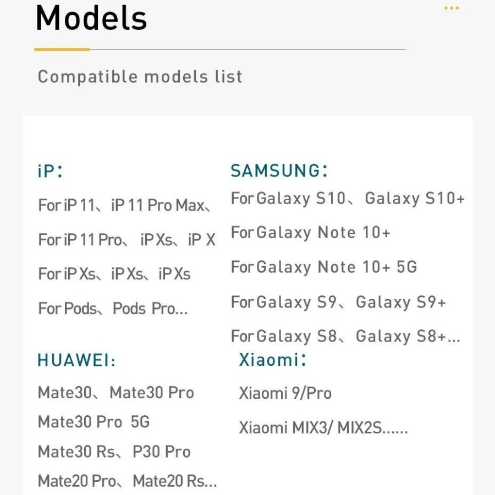Open the three-dot more options menu
The width and height of the screenshot is (495, 495).
click(451, 8)
